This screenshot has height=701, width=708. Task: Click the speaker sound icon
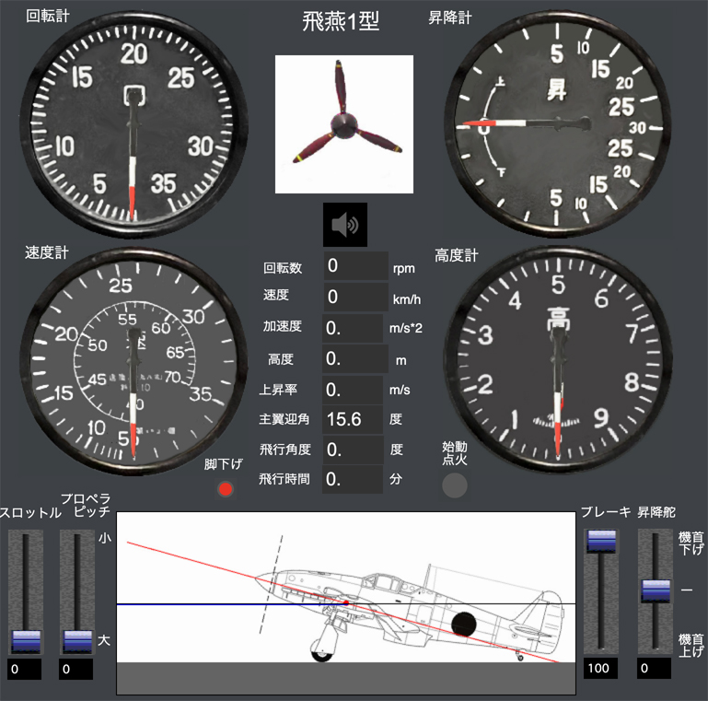(344, 225)
